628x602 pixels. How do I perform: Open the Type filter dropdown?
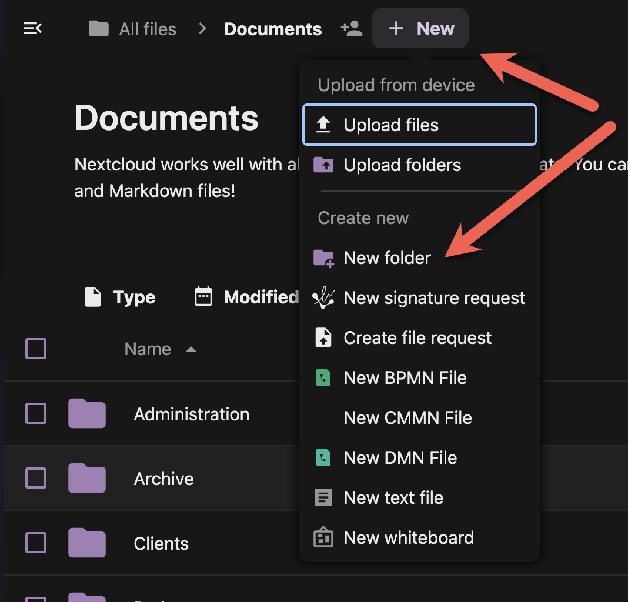pos(121,297)
